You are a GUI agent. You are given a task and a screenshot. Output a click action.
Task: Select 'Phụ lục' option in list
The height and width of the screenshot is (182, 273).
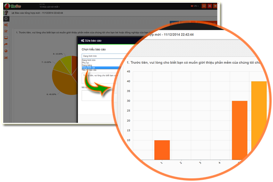86,63
